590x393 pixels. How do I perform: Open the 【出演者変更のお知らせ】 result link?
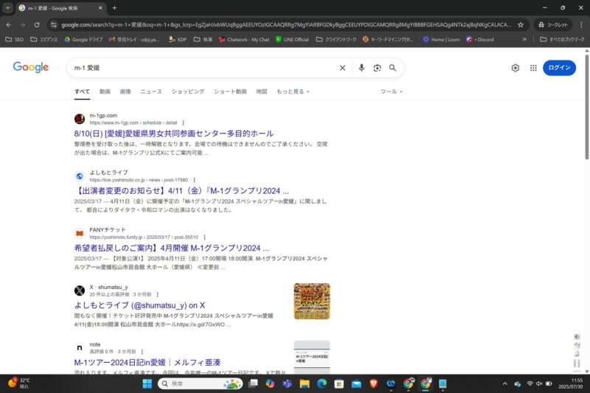[x=181, y=191]
